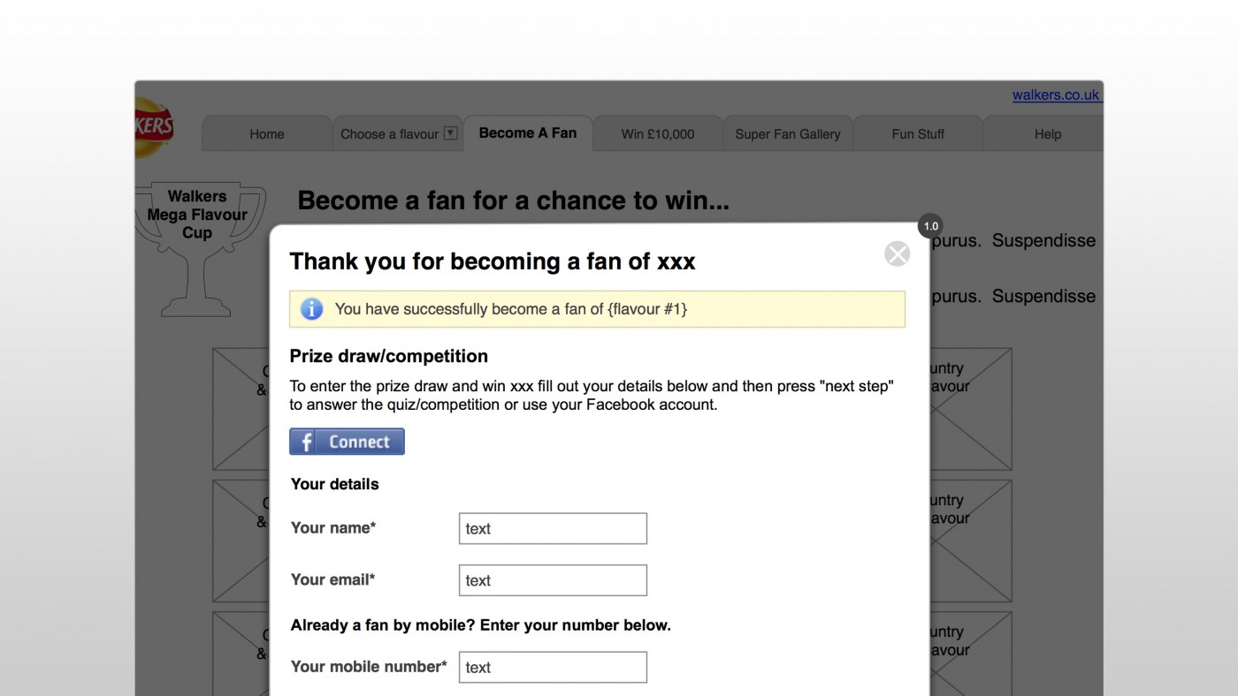Screen dimensions: 1238x696
Task: Click the top-left flavour image placeholder
Action: [x=241, y=408]
